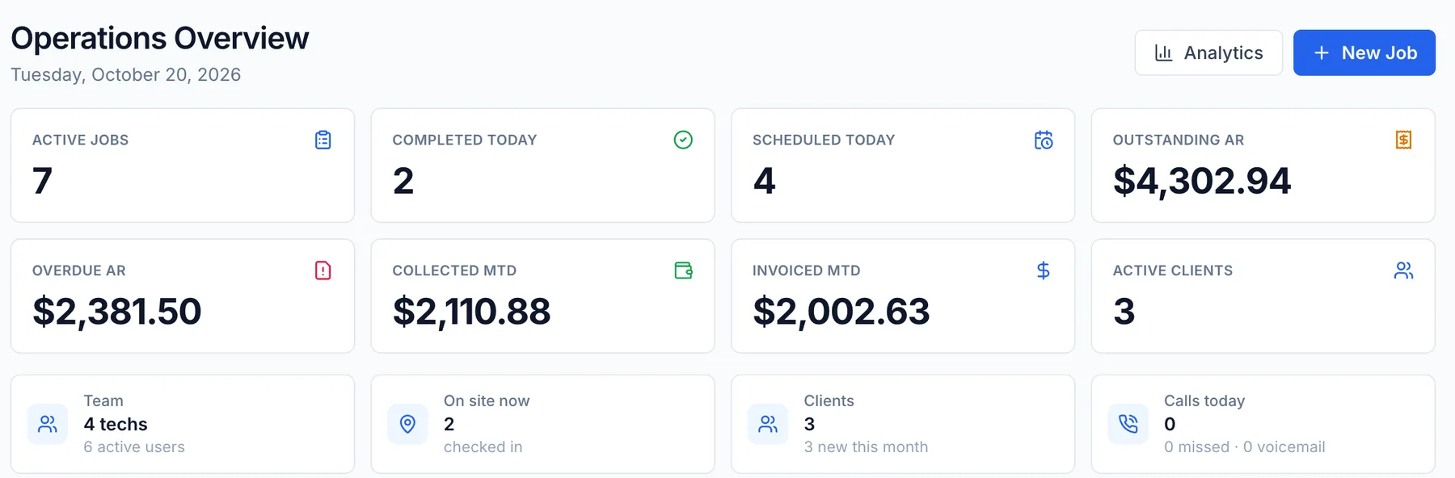1455x478 pixels.
Task: Click the 4 techs text
Action: 116,424
